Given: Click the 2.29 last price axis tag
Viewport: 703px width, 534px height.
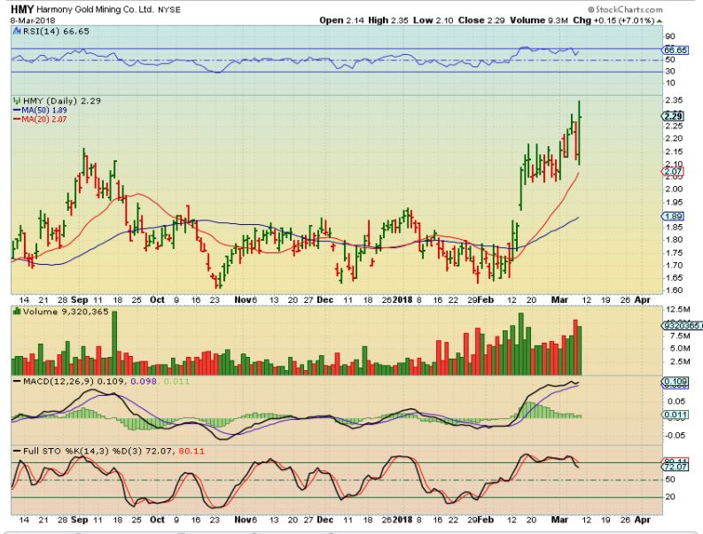Looking at the screenshot, I should tap(673, 117).
